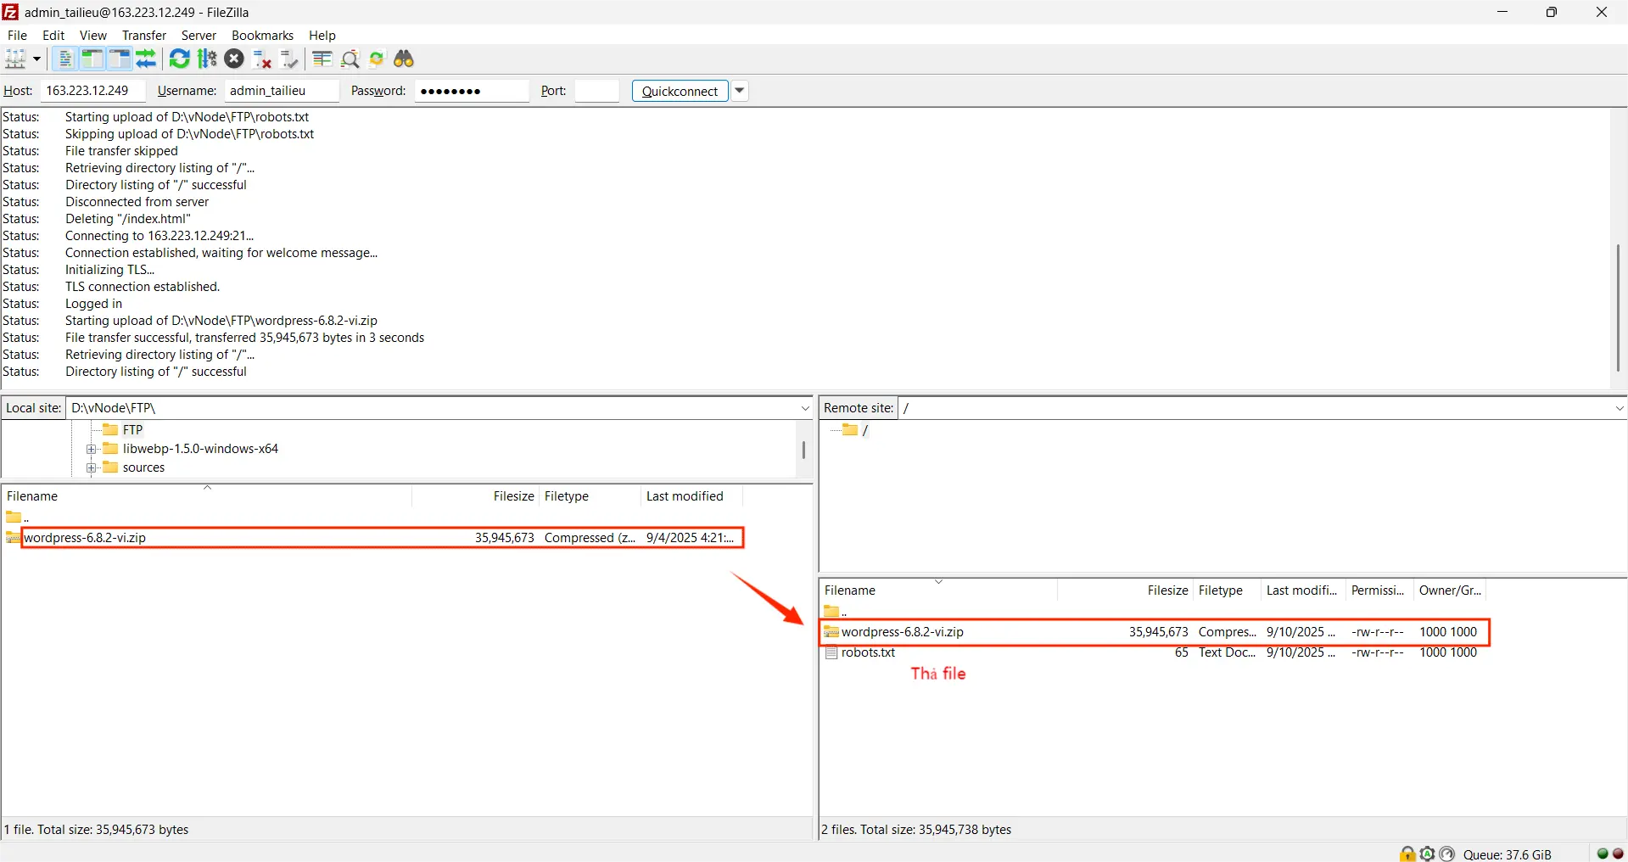
Task: Sort remote list by Last modified
Action: pyautogui.click(x=1303, y=591)
